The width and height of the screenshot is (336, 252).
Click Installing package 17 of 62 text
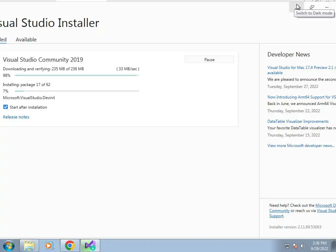pyautogui.click(x=27, y=85)
